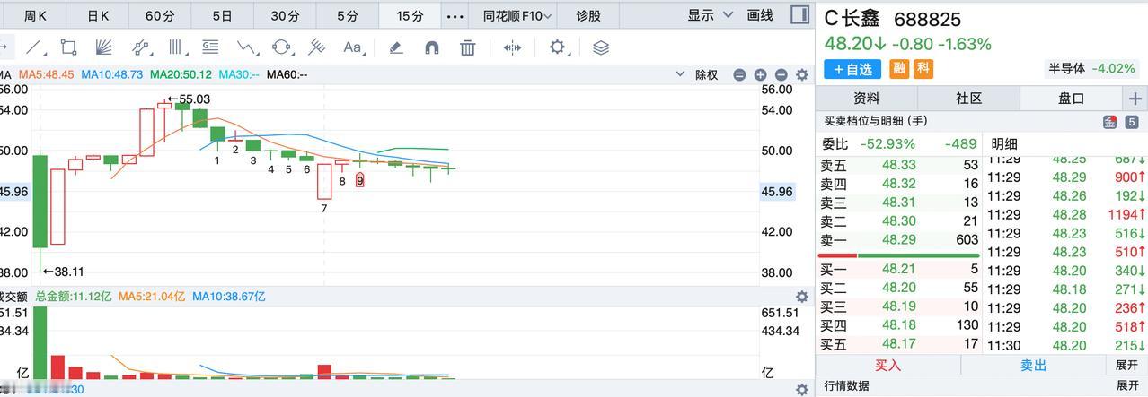Click the 38.11 low price marker
Image resolution: width=1148 pixels, height=397 pixels.
coord(63,271)
